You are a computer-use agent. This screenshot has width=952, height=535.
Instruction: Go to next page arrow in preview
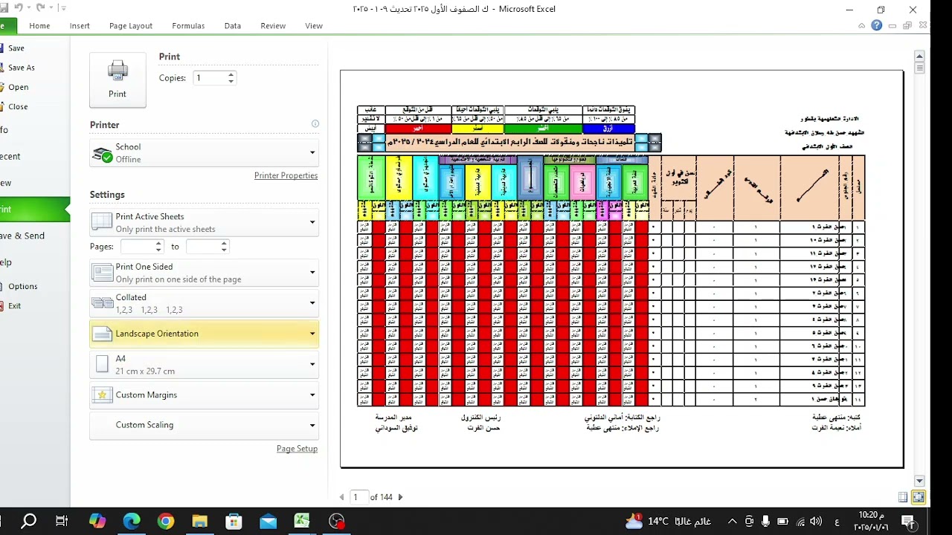400,497
